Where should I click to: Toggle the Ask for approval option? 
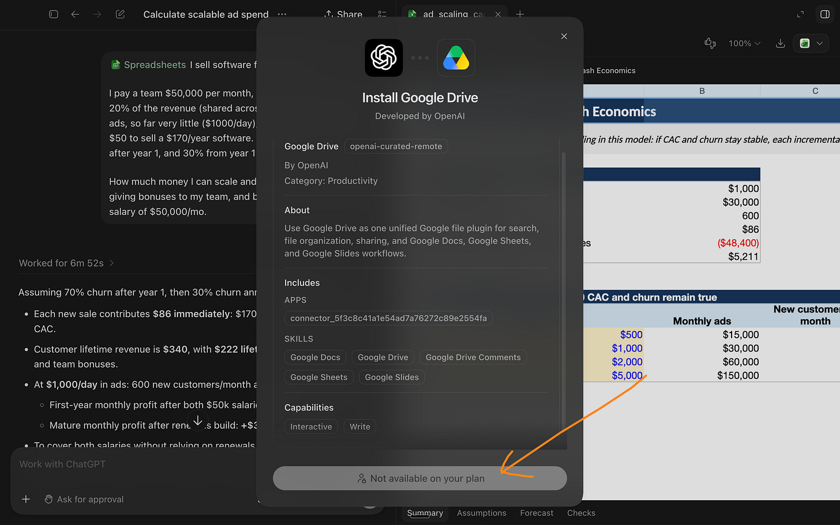pos(84,499)
